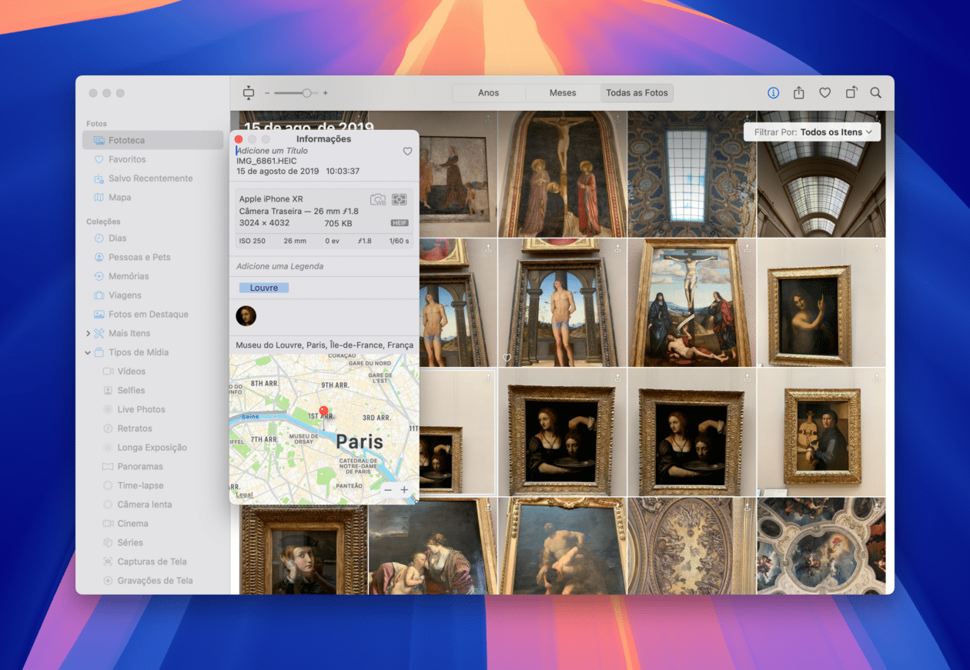Mark as favorite using toolbar heart icon
The height and width of the screenshot is (670, 970).
click(x=824, y=93)
